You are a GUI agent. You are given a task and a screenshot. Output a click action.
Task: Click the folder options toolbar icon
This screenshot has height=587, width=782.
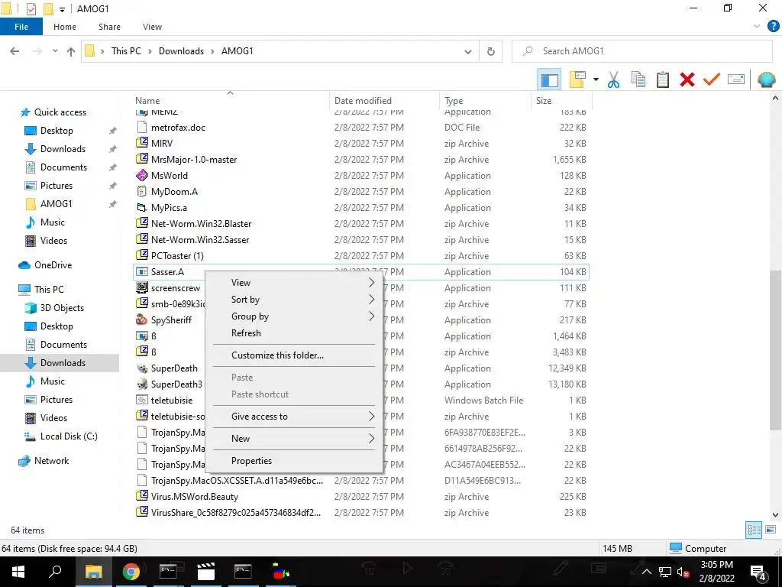(577, 79)
